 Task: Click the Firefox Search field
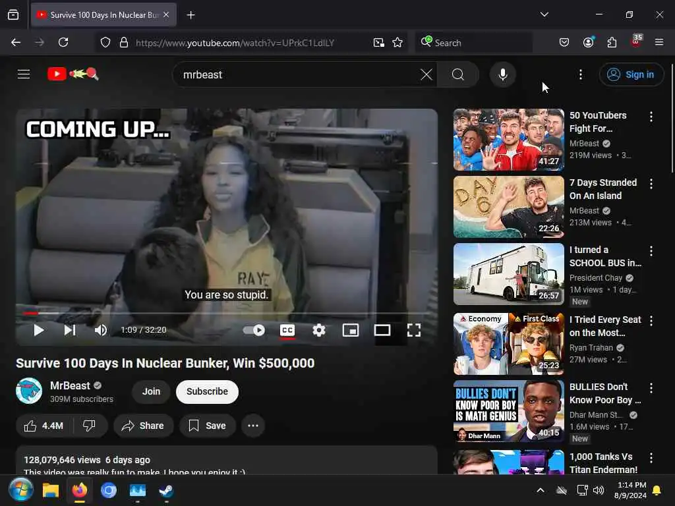coord(473,43)
